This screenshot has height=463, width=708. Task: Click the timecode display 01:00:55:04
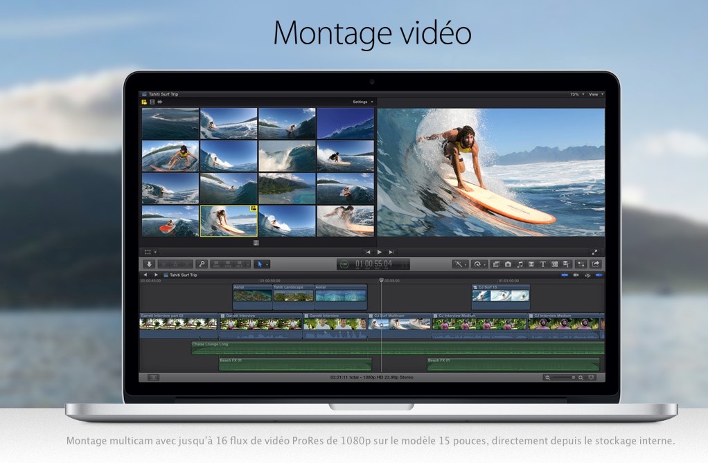coord(373,264)
